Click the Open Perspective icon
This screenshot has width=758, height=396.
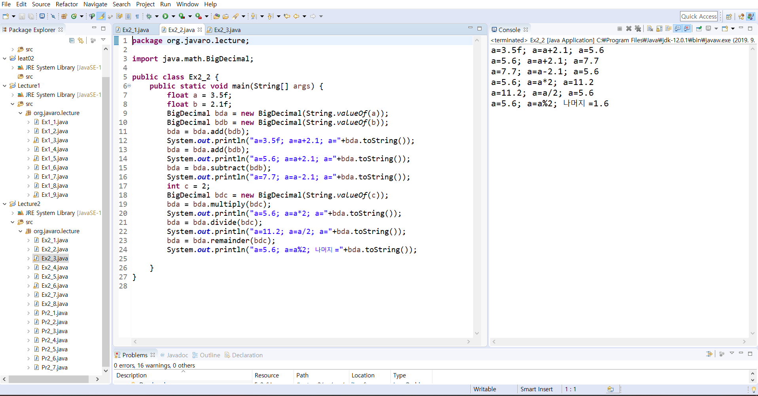729,16
